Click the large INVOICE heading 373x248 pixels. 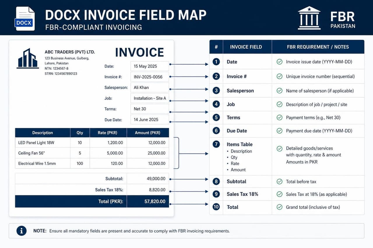click(140, 52)
